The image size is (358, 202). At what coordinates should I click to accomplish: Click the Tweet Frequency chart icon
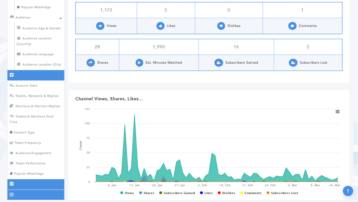pos(12,143)
